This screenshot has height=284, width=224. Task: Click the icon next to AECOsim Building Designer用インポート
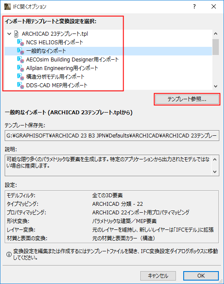[21, 60]
